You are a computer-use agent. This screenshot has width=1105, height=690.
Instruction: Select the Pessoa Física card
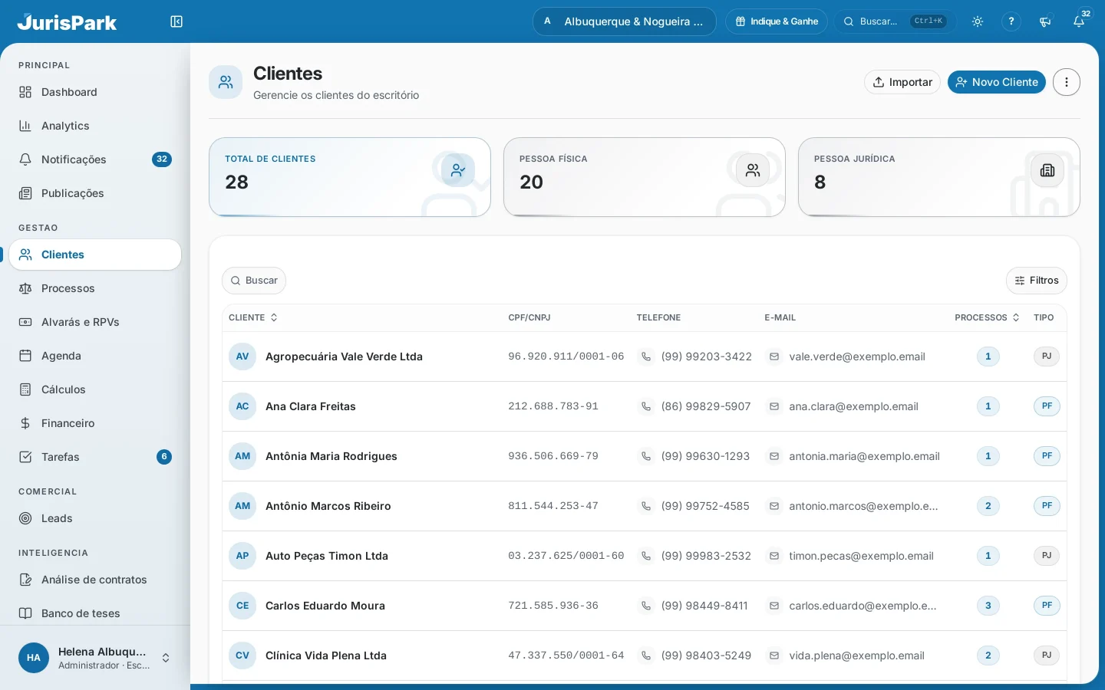click(645, 177)
